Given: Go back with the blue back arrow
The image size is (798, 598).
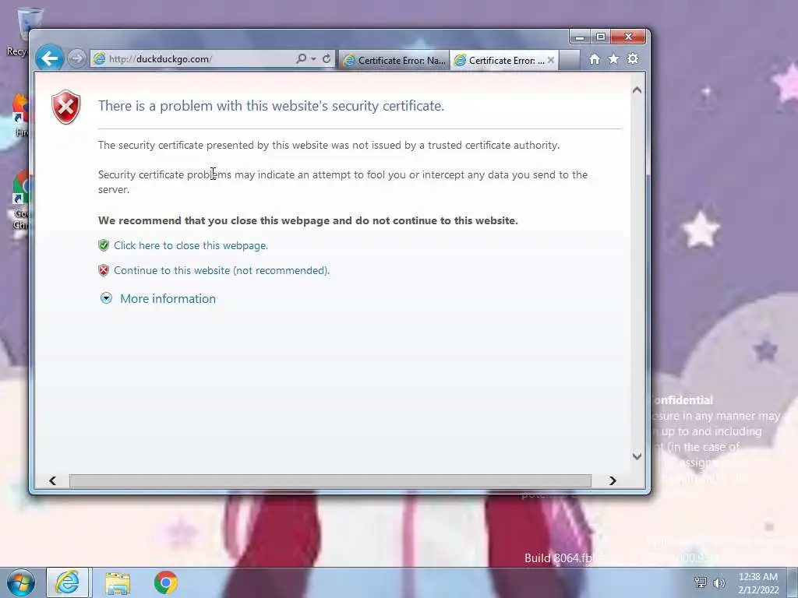Looking at the screenshot, I should [x=49, y=58].
